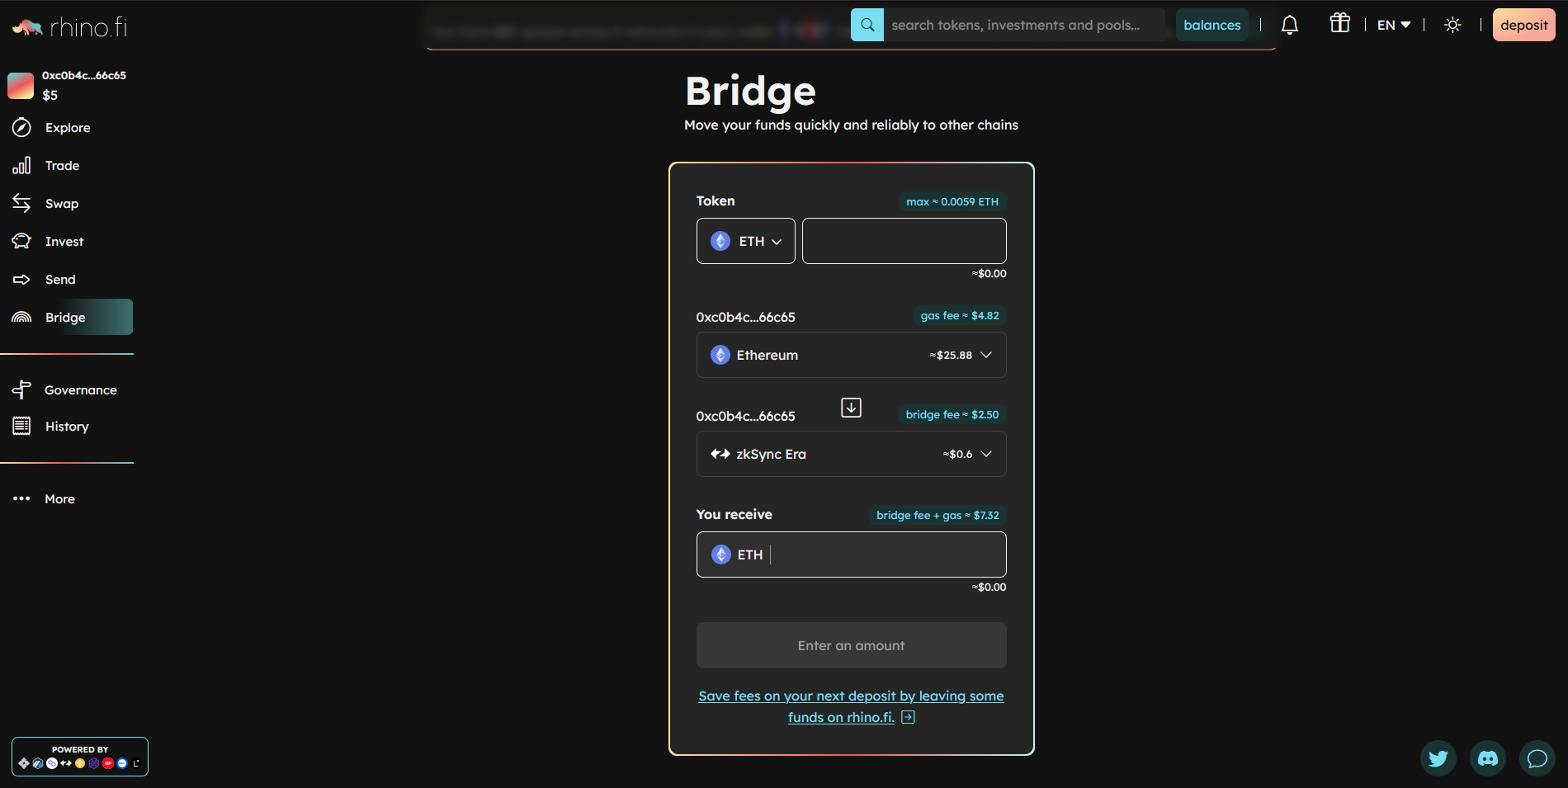Open the Ethereum source chain dropdown
Screen dimensions: 1568x788
pyautogui.click(x=851, y=355)
